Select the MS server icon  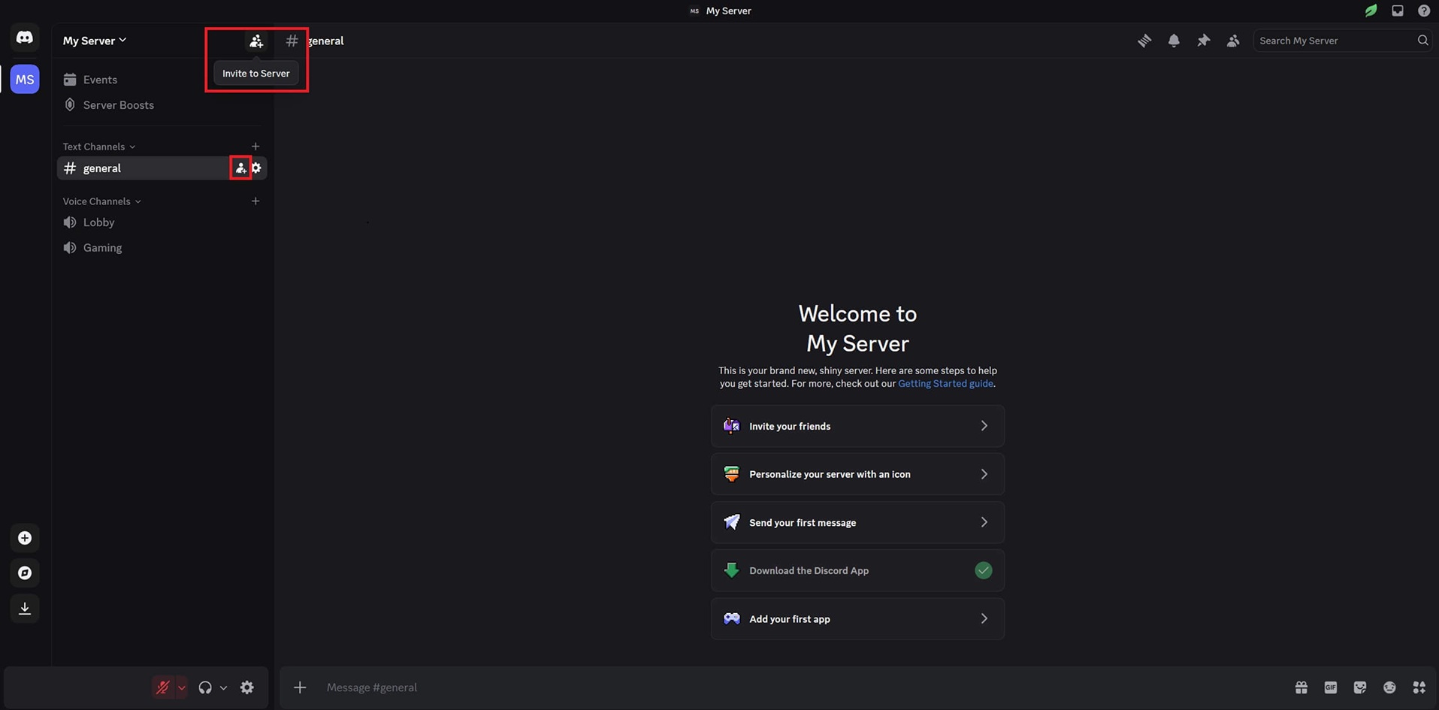[25, 79]
